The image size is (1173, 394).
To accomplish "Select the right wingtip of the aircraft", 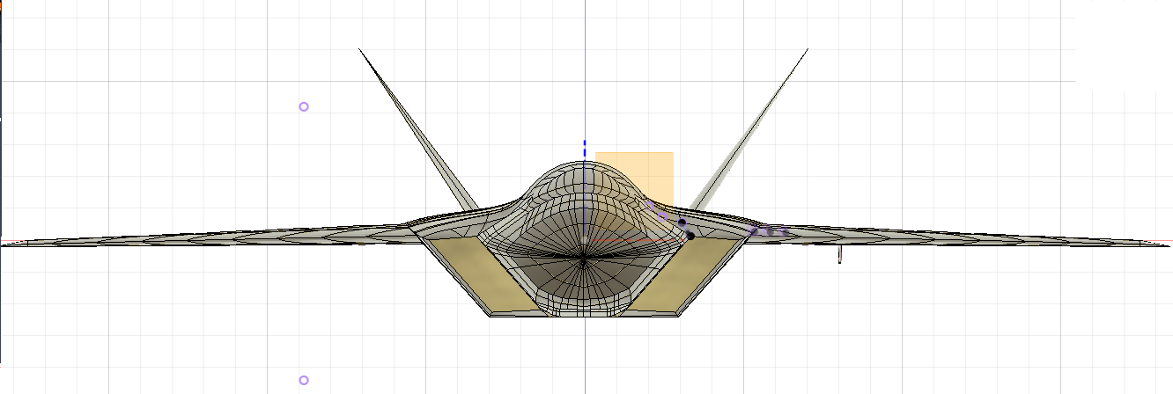I will coord(1166,244).
